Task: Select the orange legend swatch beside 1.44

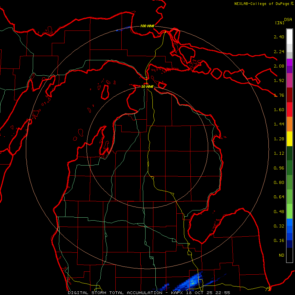Action: tap(289, 124)
